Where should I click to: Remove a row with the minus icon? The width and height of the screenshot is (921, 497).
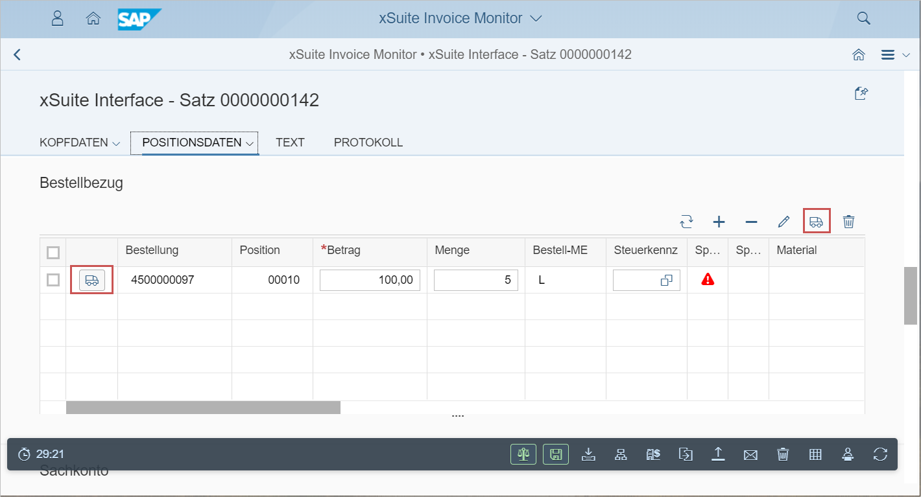(751, 222)
